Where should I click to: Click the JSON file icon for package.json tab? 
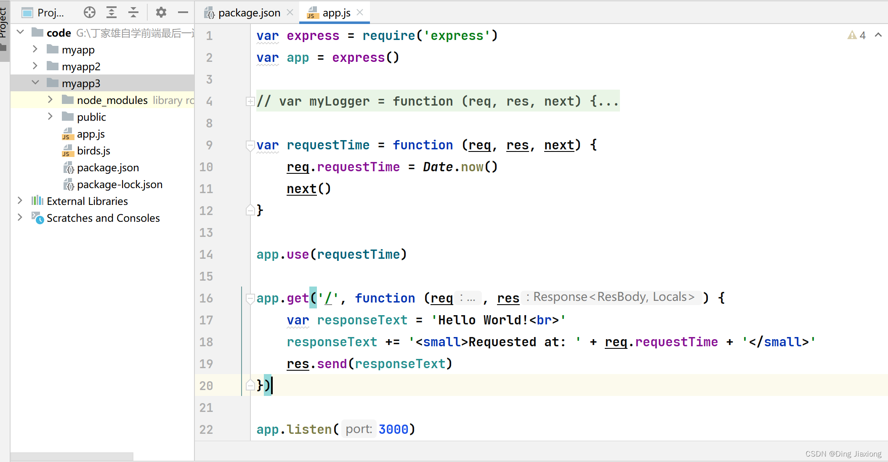(210, 14)
